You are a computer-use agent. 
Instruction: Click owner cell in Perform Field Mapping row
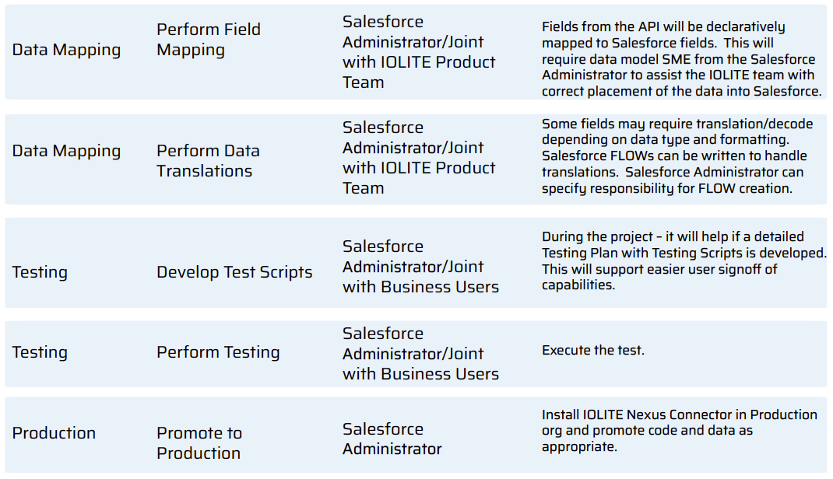[x=419, y=52]
